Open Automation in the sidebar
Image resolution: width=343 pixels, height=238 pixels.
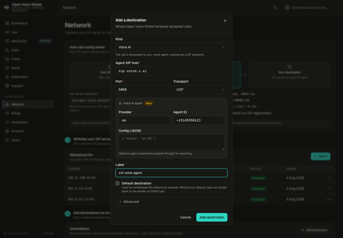[28, 77]
